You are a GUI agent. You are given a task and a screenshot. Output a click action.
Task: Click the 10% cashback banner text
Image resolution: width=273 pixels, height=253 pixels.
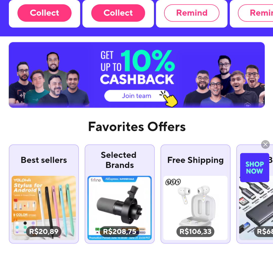[x=138, y=67]
